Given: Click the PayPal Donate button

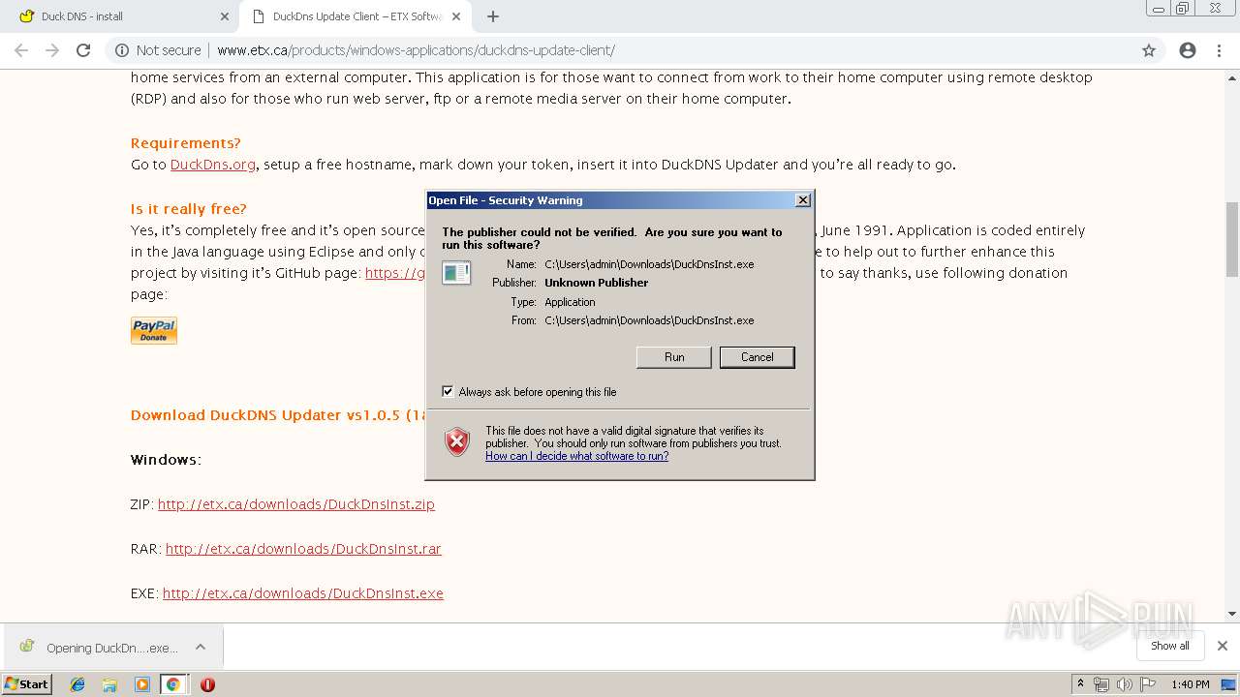Looking at the screenshot, I should coord(154,330).
